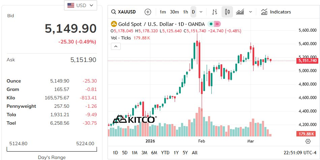Switch chart interval to 1m
Screen dimensions: 320x160
[163, 12]
